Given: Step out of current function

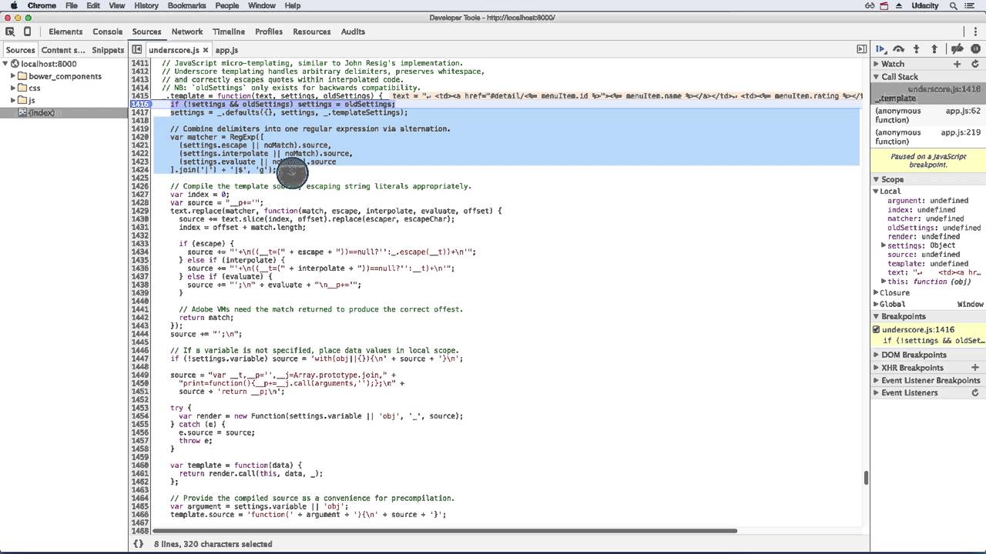Looking at the screenshot, I should click(934, 49).
